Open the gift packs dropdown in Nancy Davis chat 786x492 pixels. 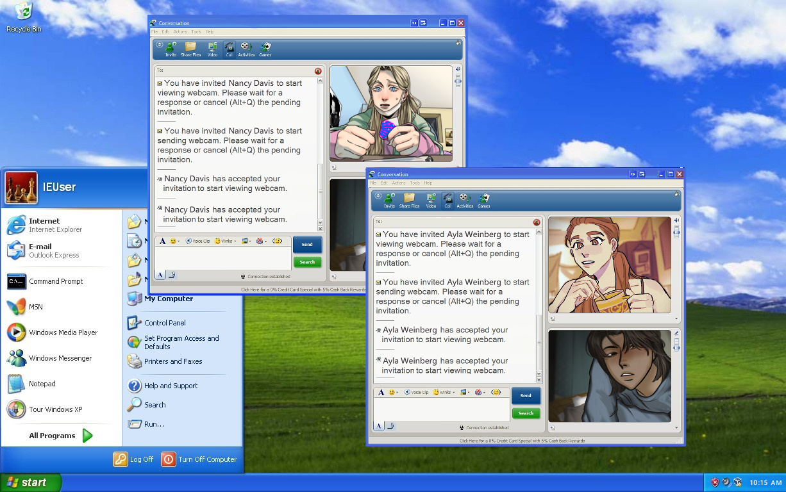[261, 241]
